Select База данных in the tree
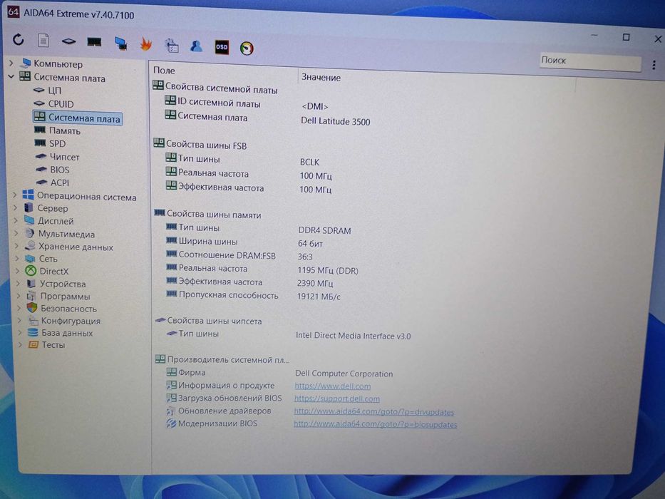Screen dimensions: 665x499 coord(66,333)
